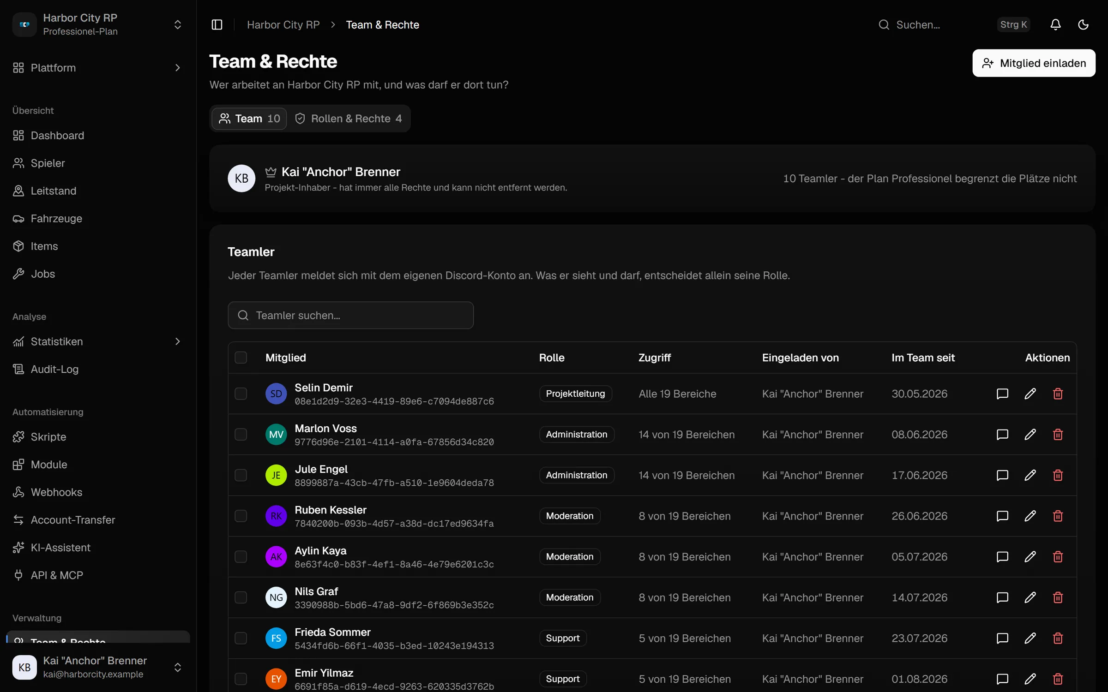Screen dimensions: 1108x692
Task: Click the header search magnifier icon
Action: (x=884, y=24)
